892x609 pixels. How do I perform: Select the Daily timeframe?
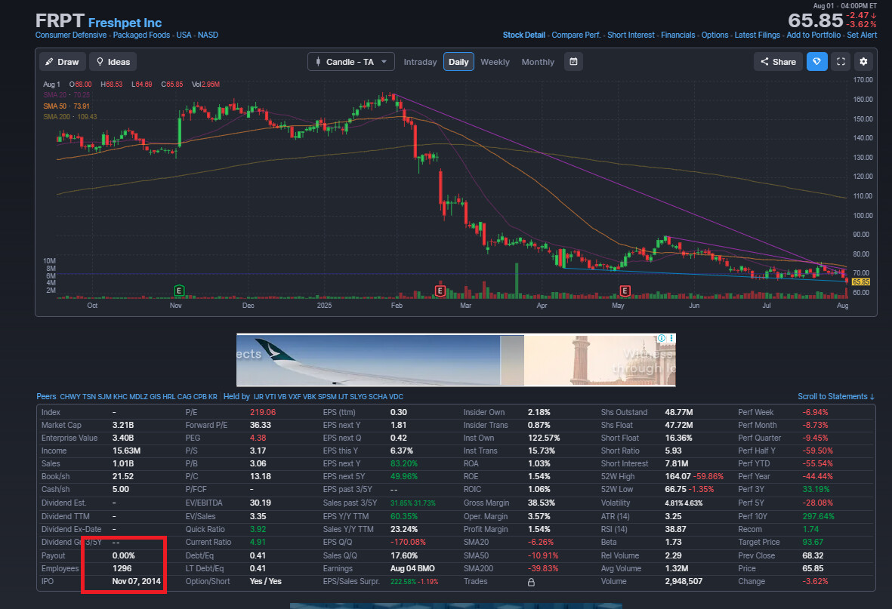[x=458, y=62]
